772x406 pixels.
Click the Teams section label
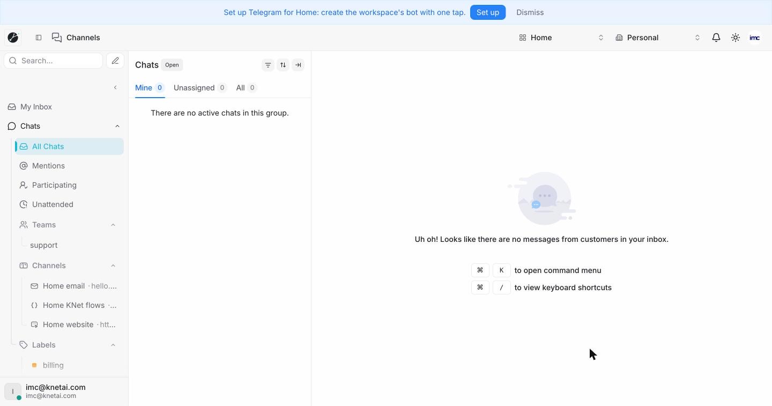[x=44, y=225]
